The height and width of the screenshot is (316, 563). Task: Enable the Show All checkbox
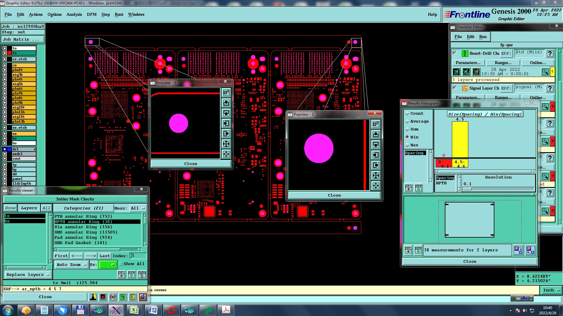[x=121, y=264]
